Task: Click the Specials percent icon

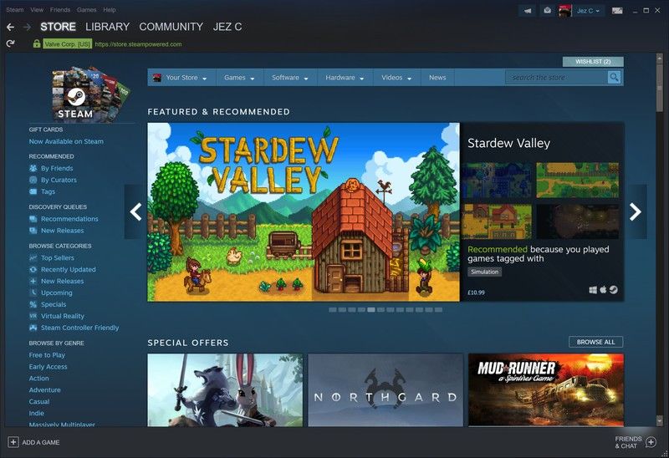Action: coord(33,304)
